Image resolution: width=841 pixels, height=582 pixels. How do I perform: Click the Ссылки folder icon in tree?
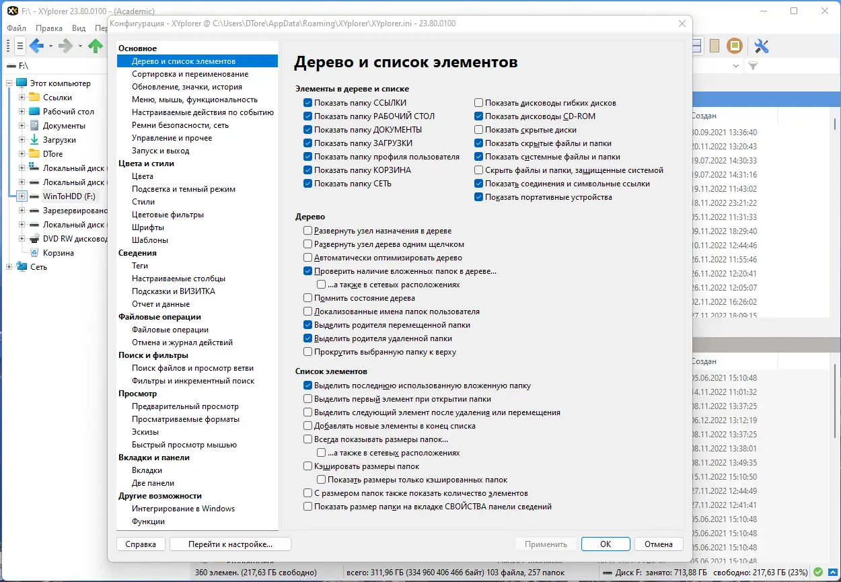point(34,98)
